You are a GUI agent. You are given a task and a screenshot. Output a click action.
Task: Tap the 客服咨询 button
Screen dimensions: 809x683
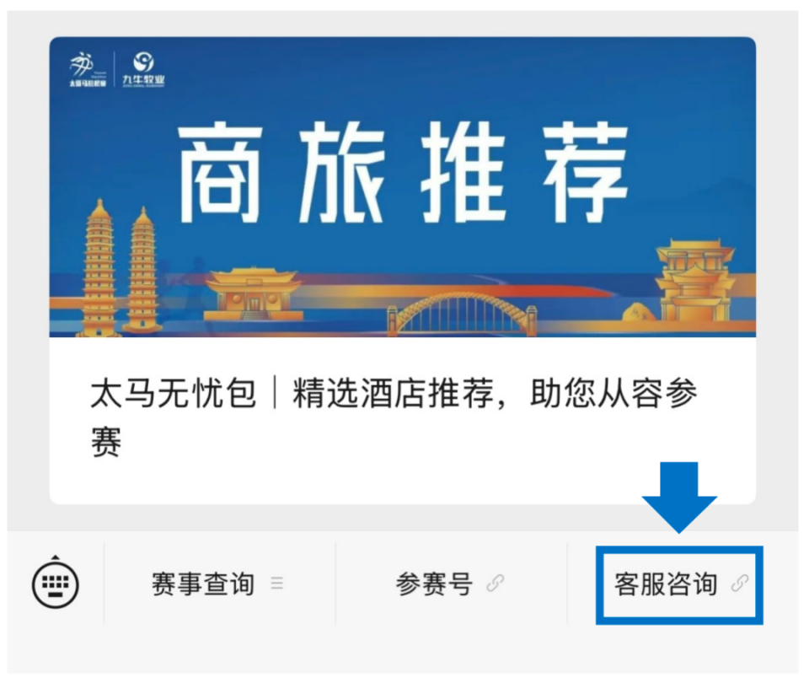pos(679,585)
